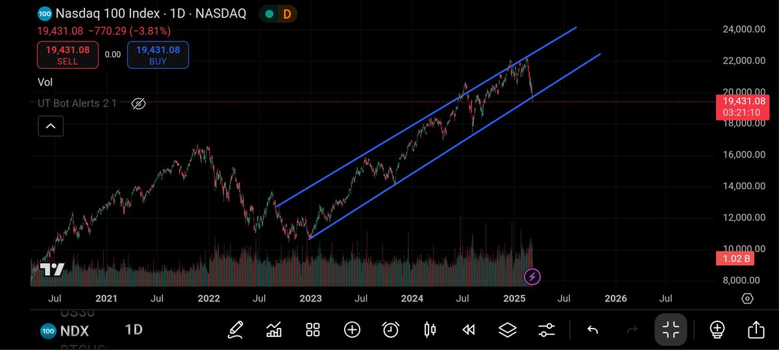Change chart type via candlestick icon

pyautogui.click(x=430, y=329)
